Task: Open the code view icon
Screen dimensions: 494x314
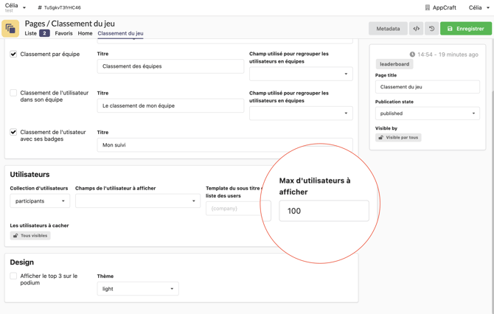Action: 417,29
